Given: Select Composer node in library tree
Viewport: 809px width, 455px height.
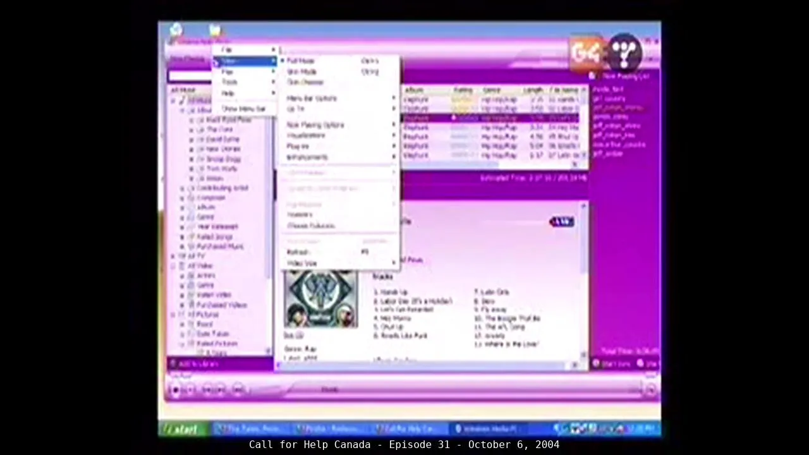Looking at the screenshot, I should [x=211, y=198].
